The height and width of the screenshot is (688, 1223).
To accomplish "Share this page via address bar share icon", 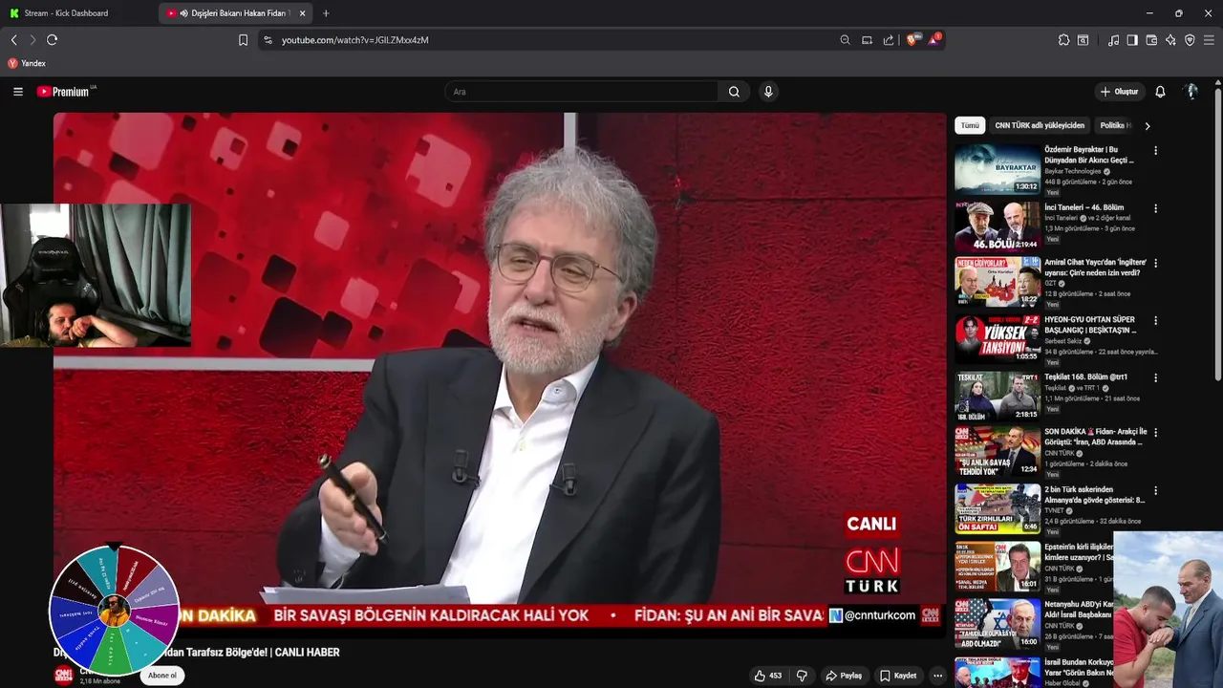I will pos(889,40).
